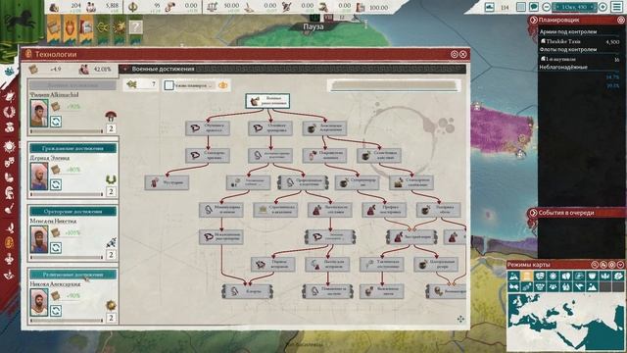Click the treasury gold value 204

75,5
